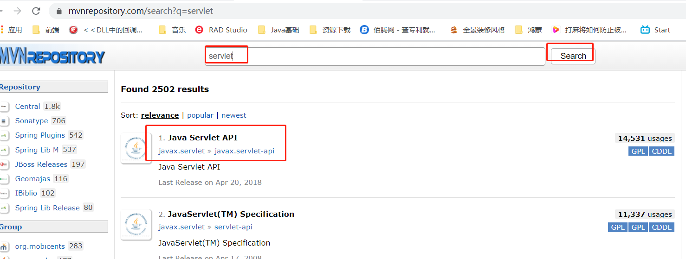The image size is (686, 259).
Task: Open javax.servlet group link in first result
Action: pyautogui.click(x=181, y=151)
